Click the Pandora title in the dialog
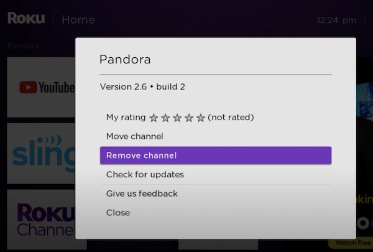 tap(125, 60)
